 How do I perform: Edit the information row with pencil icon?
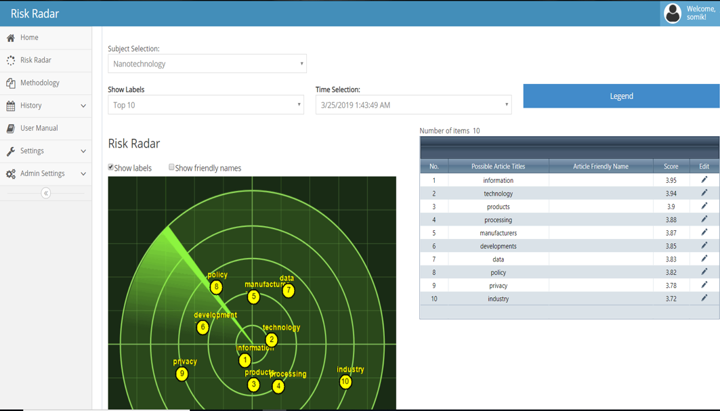coord(704,179)
